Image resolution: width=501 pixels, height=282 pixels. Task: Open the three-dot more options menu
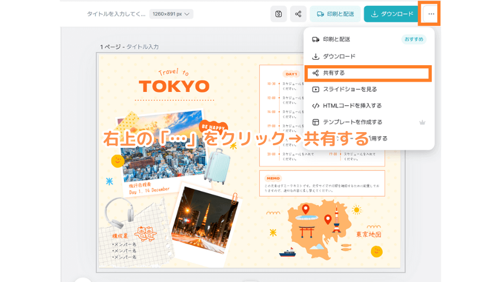tap(431, 14)
